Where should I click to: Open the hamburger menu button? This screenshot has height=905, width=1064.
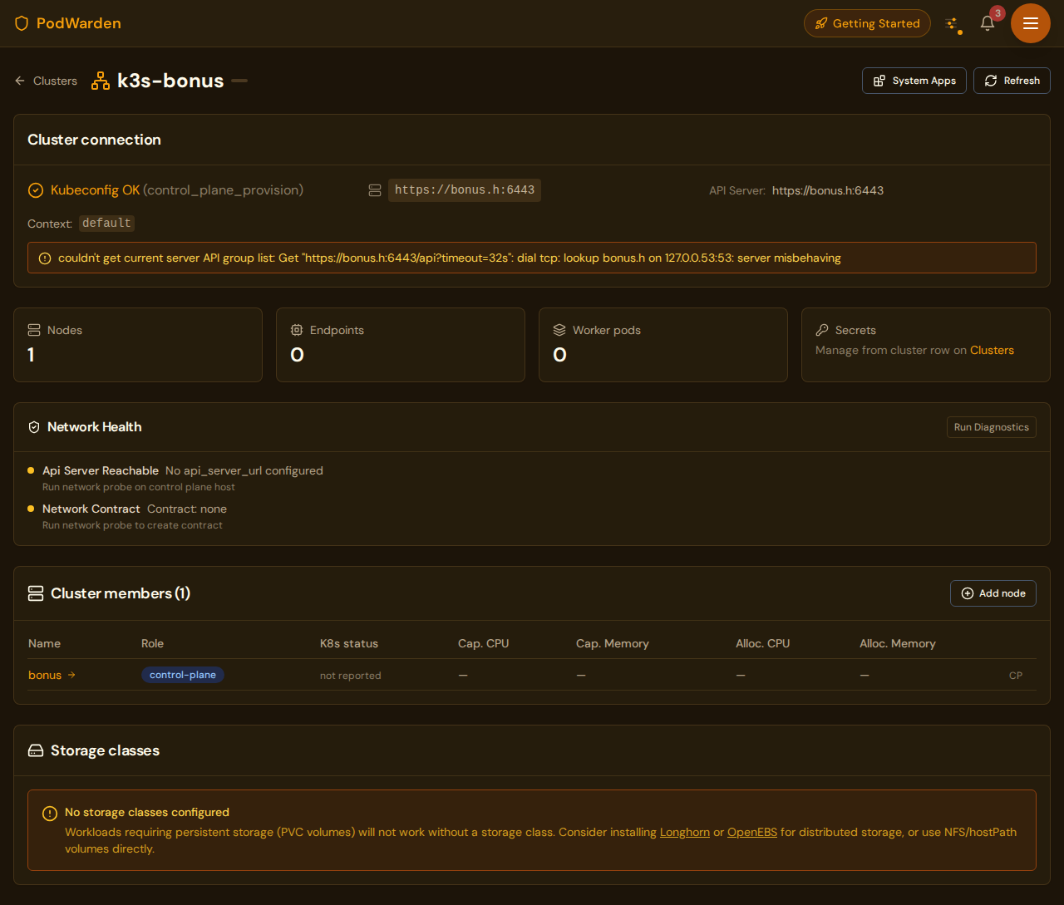[1031, 23]
